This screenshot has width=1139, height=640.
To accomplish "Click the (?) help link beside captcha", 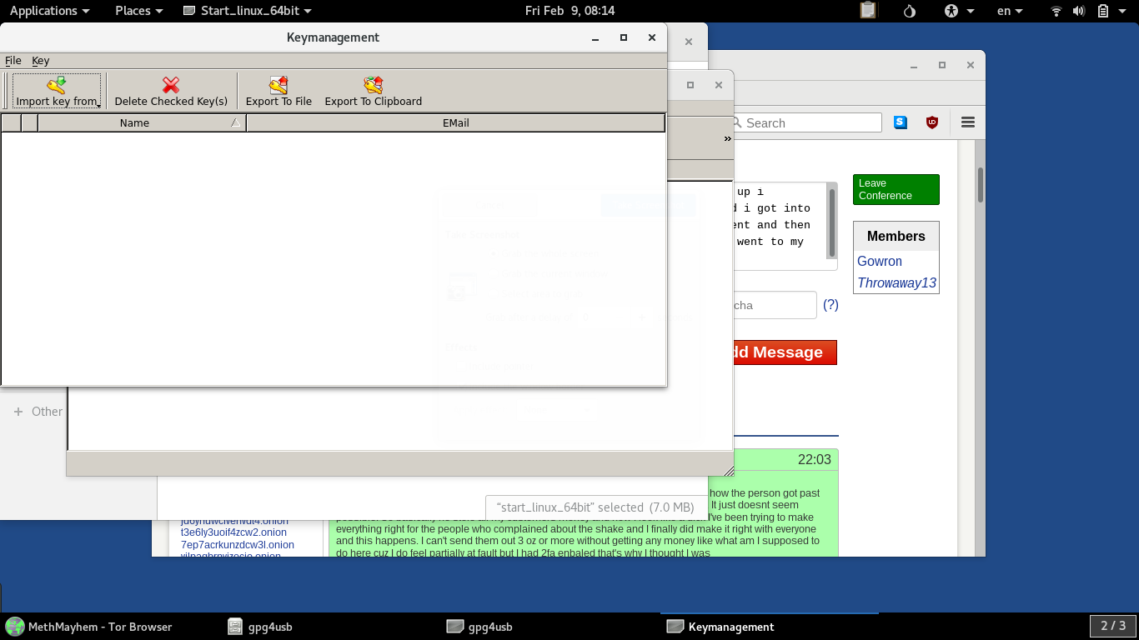I will [830, 305].
